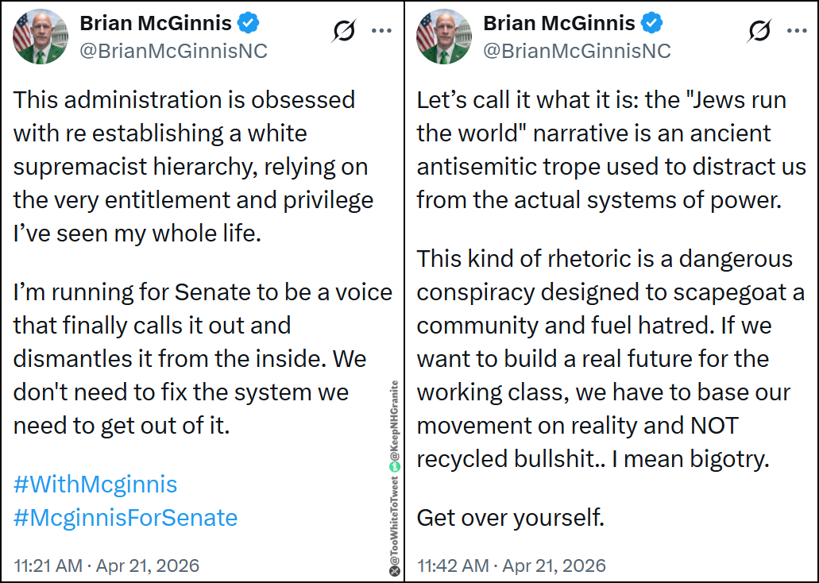Click Brian McGinnis name on left tweet

pos(156,24)
